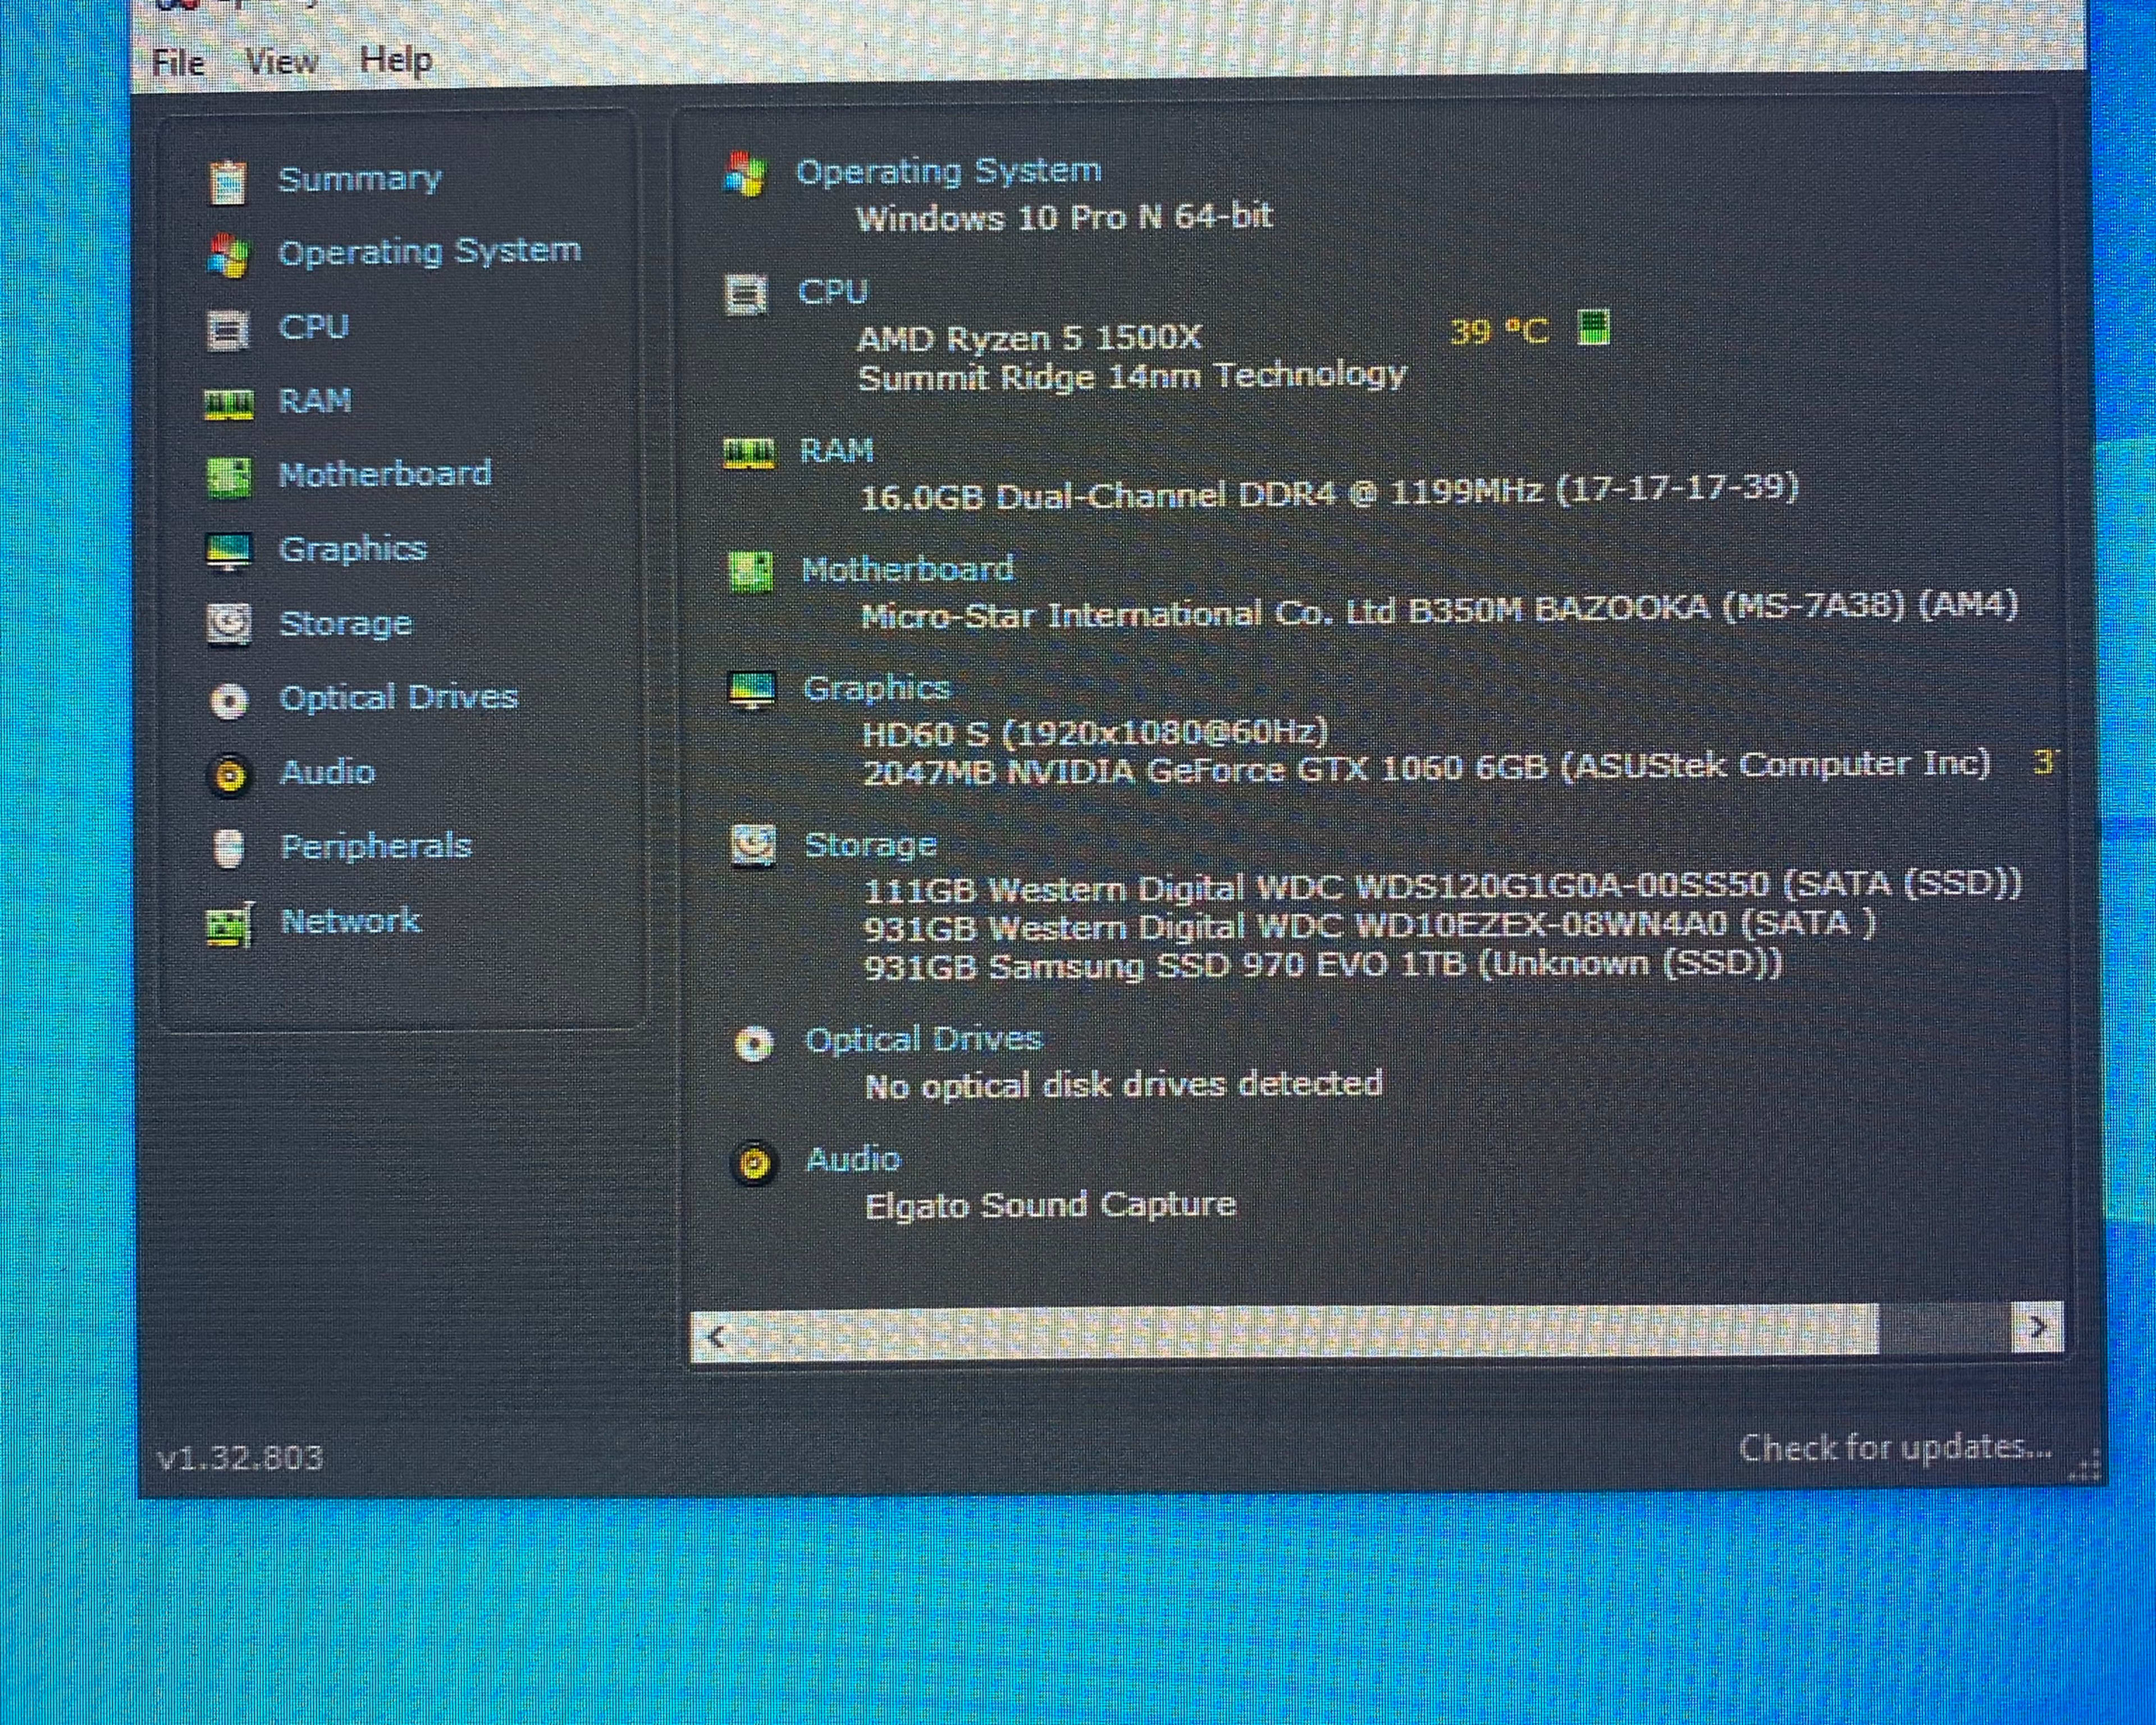Click Check for updates link
Screen dimensions: 2156x1725
1895,1448
